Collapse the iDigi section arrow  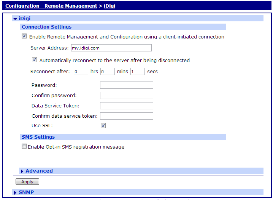15,18
